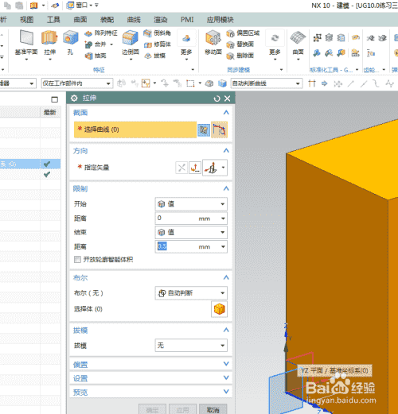The image size is (398, 414).
Task: Open the 仅在工作部件内 selection scope dropdown
Action: coord(77,83)
